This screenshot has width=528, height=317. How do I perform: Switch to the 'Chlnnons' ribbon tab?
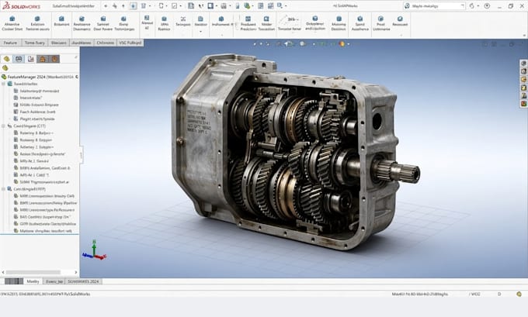(x=105, y=43)
